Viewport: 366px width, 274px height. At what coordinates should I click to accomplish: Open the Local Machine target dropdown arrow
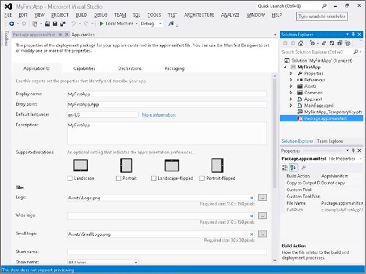pos(136,24)
